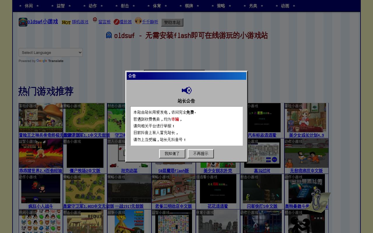Open the 汽车标志连连看 link
373x233 pixels.
coord(262,135)
